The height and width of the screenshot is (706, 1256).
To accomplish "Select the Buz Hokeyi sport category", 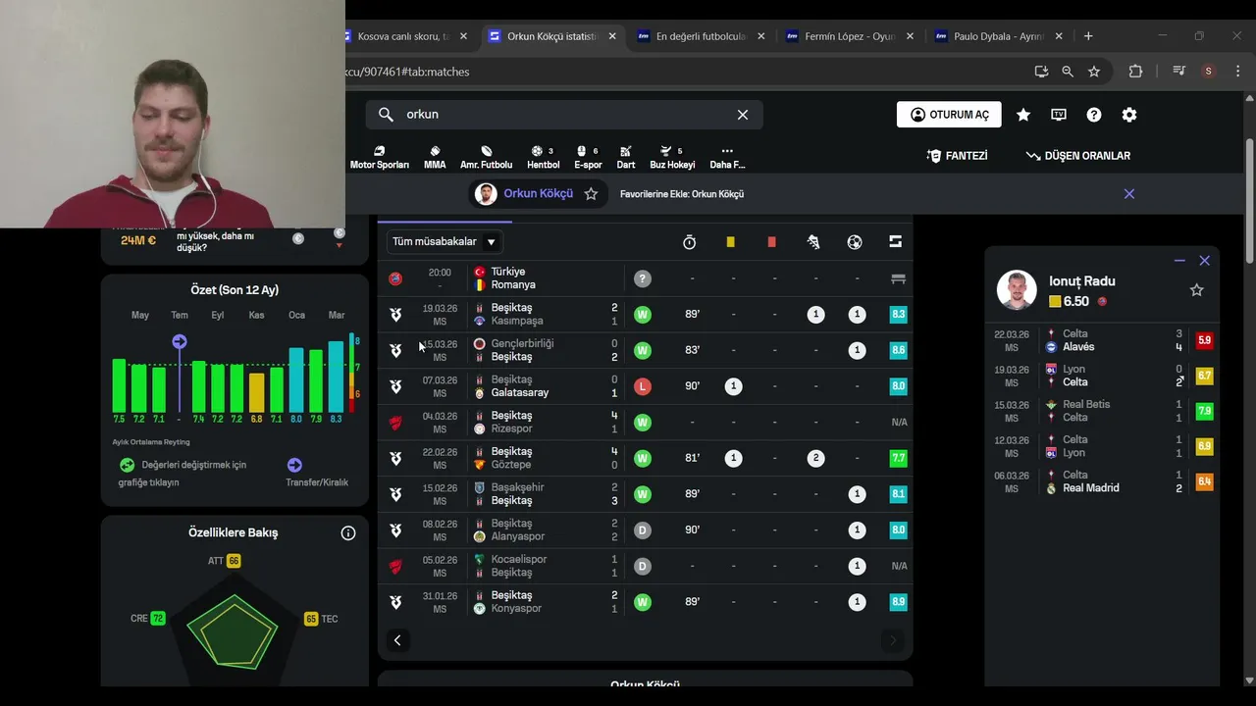I will (672, 158).
